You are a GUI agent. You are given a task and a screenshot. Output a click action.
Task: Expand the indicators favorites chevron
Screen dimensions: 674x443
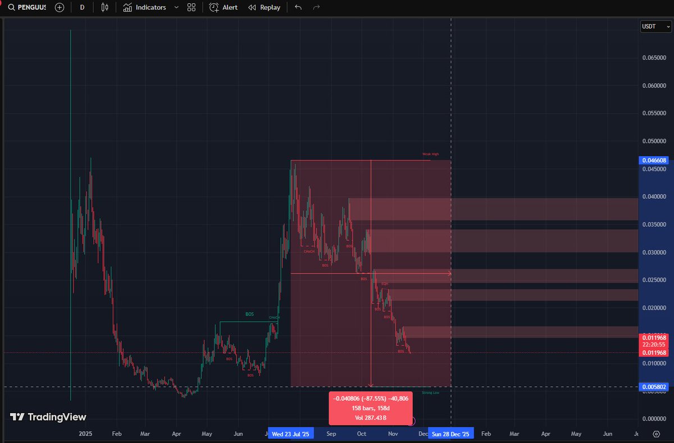tap(177, 7)
